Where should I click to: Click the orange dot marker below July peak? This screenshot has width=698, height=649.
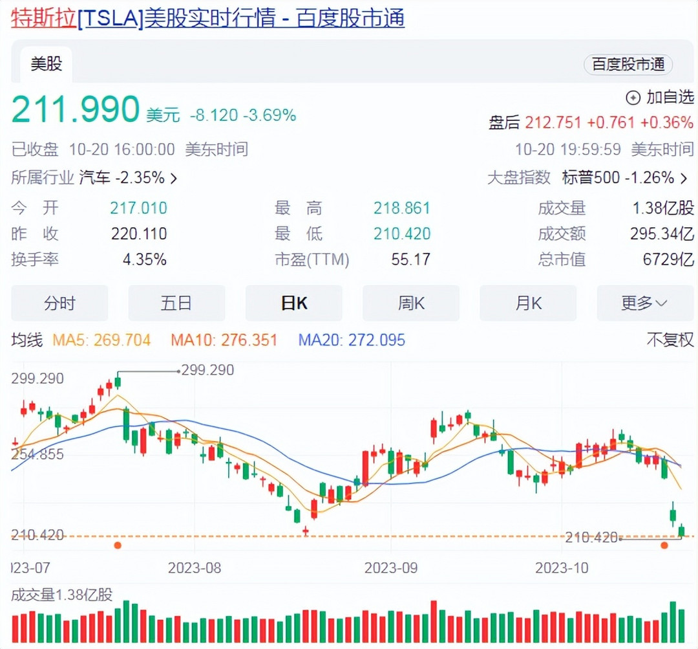pos(118,545)
